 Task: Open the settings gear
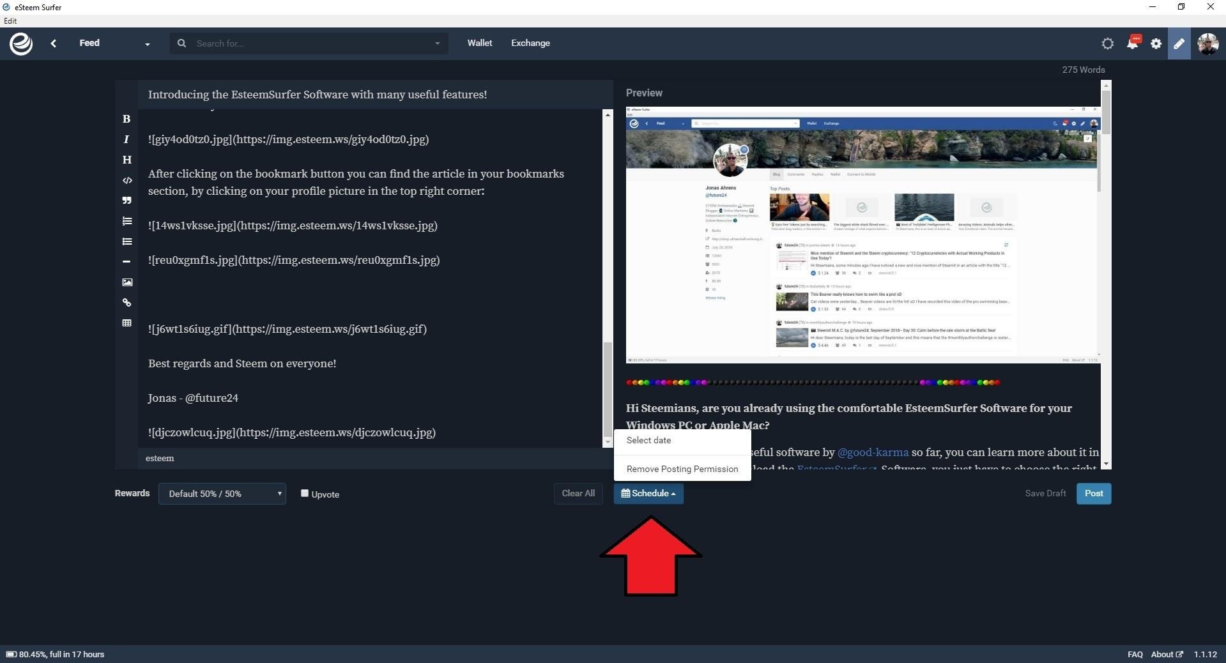pos(1156,43)
